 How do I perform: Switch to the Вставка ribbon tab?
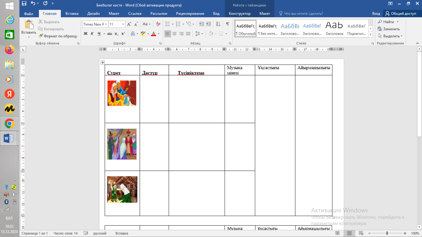coord(72,14)
